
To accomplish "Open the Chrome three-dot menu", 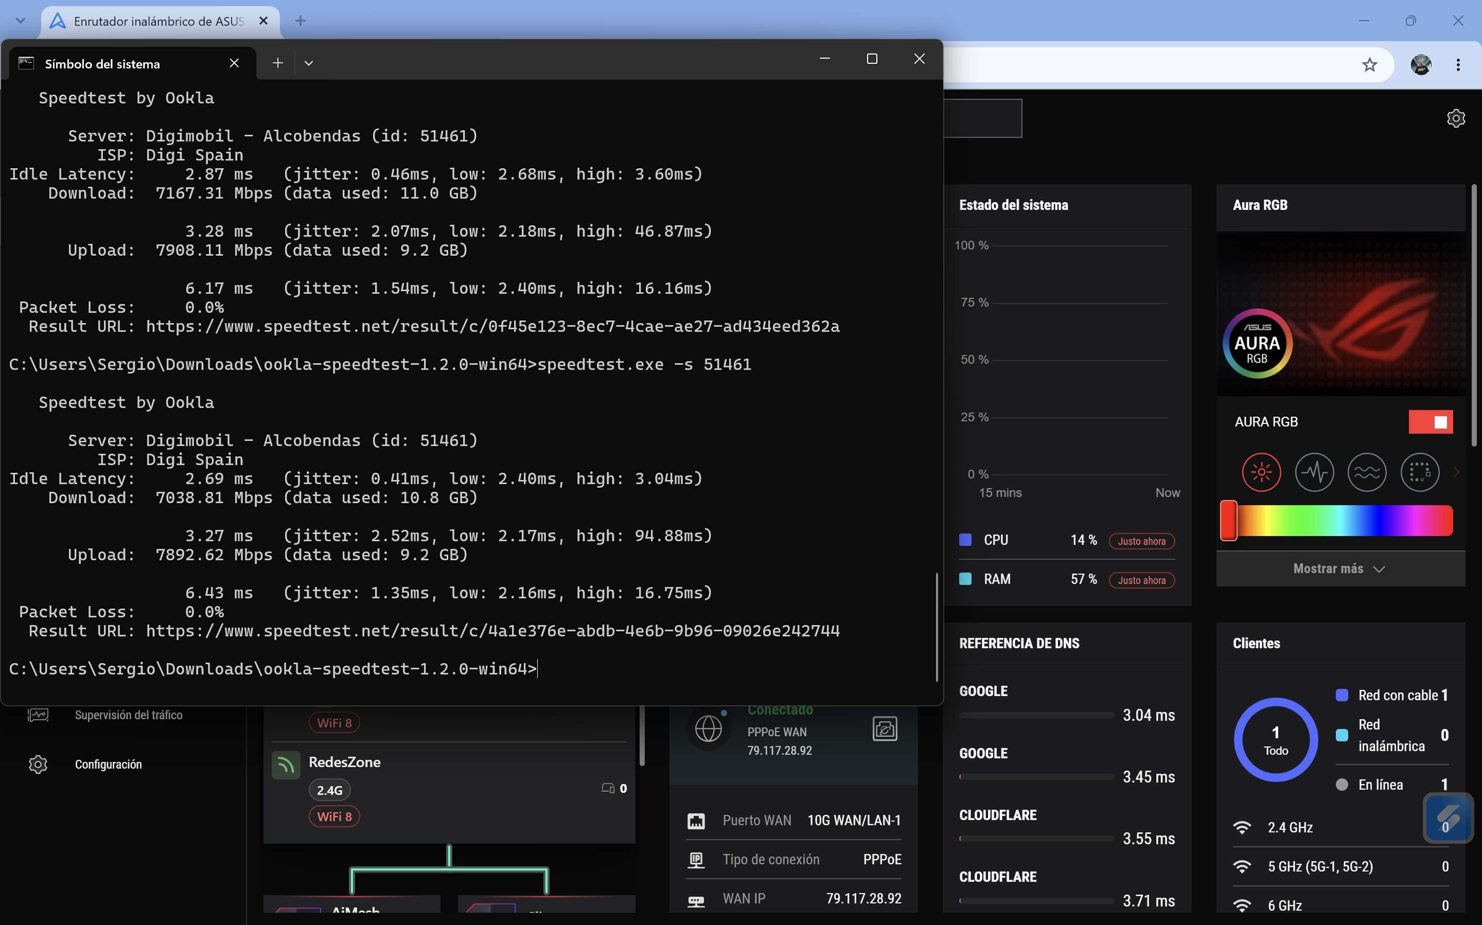I will click(1458, 64).
